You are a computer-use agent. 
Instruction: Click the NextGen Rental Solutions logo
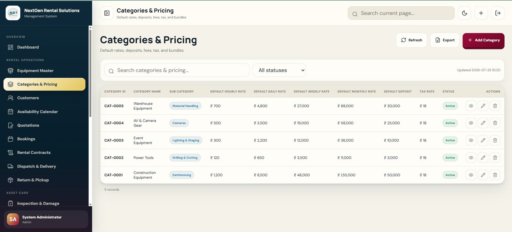point(13,13)
